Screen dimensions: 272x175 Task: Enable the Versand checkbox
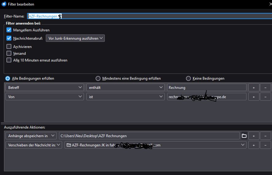coord(9,54)
